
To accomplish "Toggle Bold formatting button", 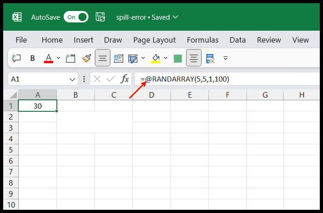I will pyautogui.click(x=33, y=58).
